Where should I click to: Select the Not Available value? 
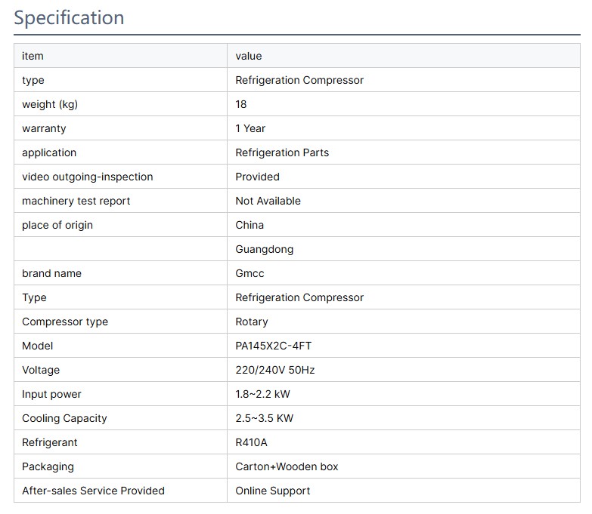click(268, 201)
